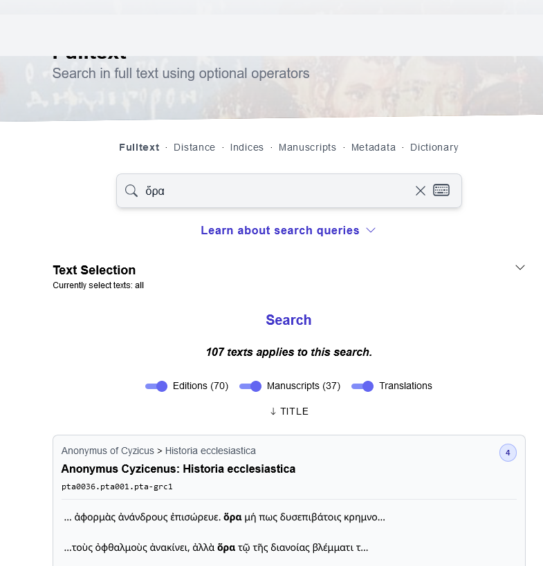The image size is (543, 566).
Task: Select the Fulltext tab
Action: [139, 147]
